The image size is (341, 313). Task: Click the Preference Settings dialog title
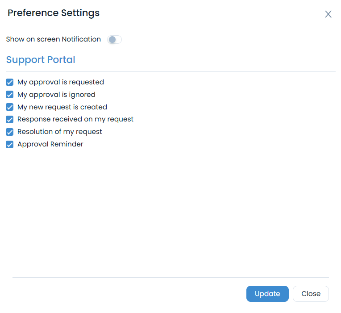[x=54, y=13]
